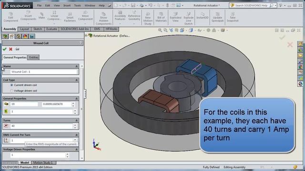
Task: Open the ConfigurationManager tab icon
Action: [x=18, y=36]
